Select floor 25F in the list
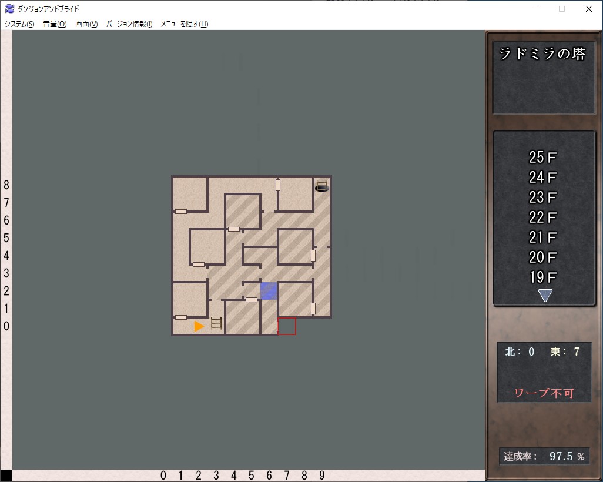Image resolution: width=603 pixels, height=482 pixels. (x=542, y=158)
